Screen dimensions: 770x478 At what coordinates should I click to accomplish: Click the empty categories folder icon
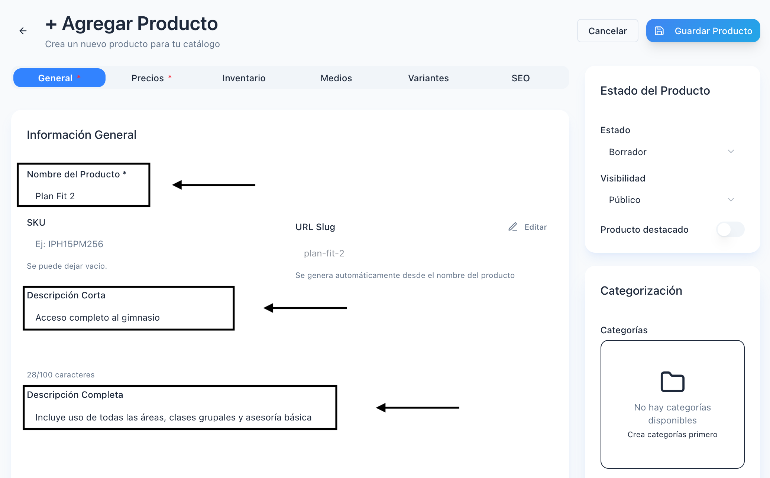(672, 382)
